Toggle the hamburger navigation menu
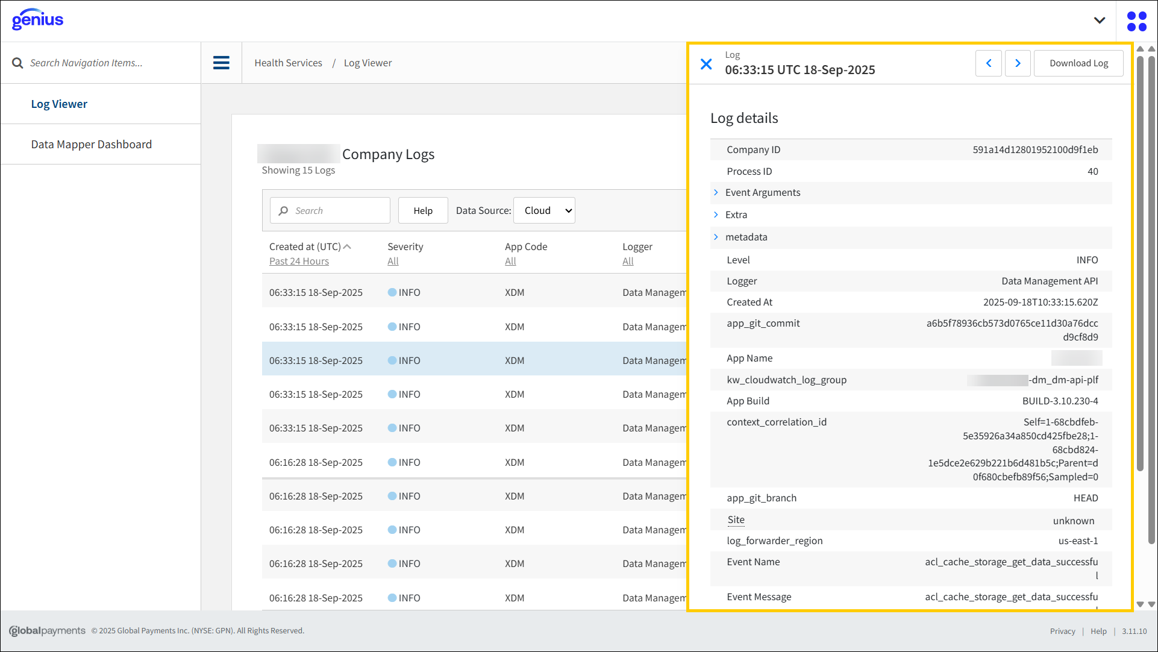 pyautogui.click(x=221, y=63)
